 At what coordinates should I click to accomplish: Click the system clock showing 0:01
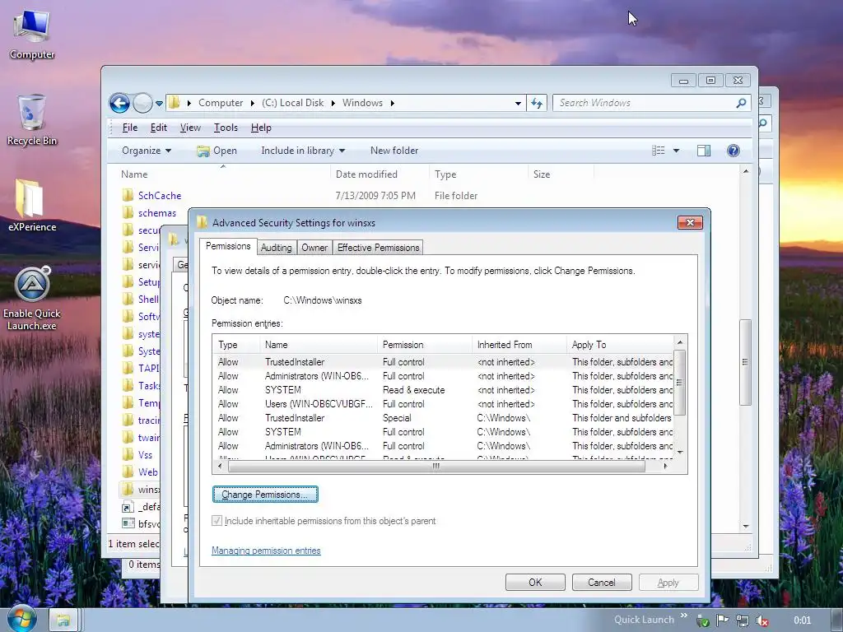(802, 620)
